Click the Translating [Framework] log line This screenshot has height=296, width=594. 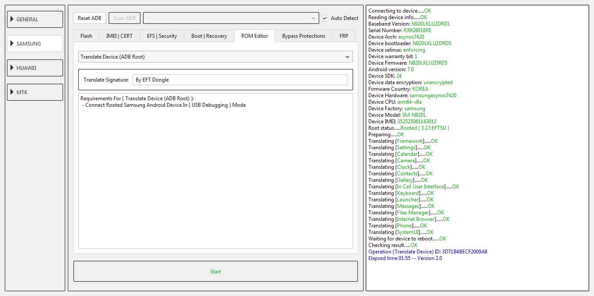(x=403, y=141)
